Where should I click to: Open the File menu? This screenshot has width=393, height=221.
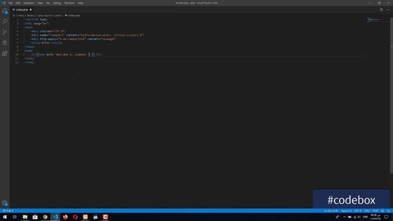point(10,3)
